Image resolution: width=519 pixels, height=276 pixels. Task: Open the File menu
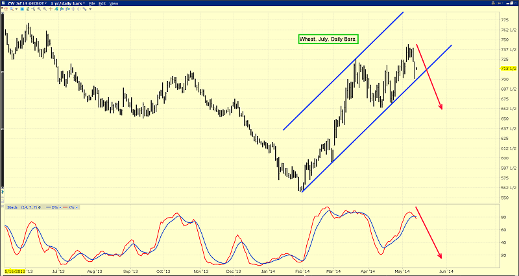point(93,3)
